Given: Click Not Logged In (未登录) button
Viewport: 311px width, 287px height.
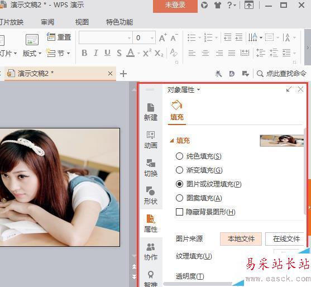Looking at the screenshot, I should coord(175,6).
